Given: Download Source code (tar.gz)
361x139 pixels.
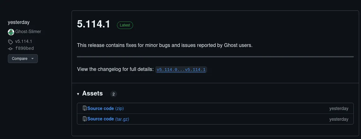Looking at the screenshot, I should tap(108, 119).
